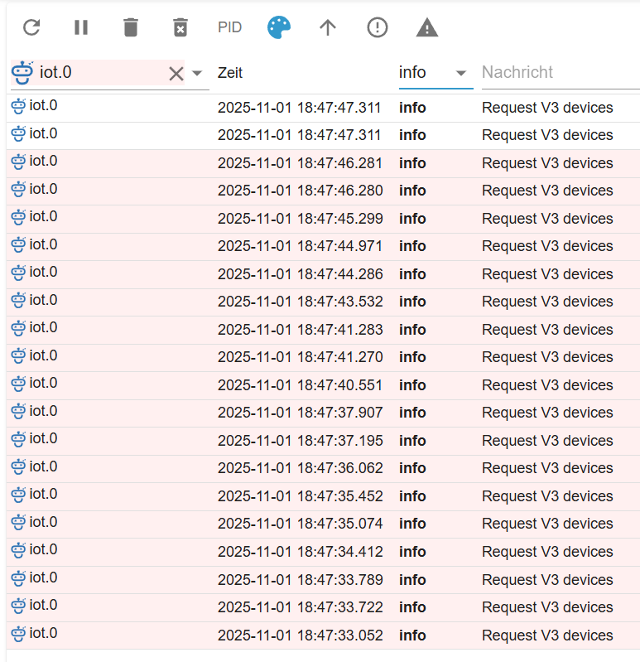
Task: Select log entry at 18:47:41.270
Action: pyautogui.click(x=323, y=357)
